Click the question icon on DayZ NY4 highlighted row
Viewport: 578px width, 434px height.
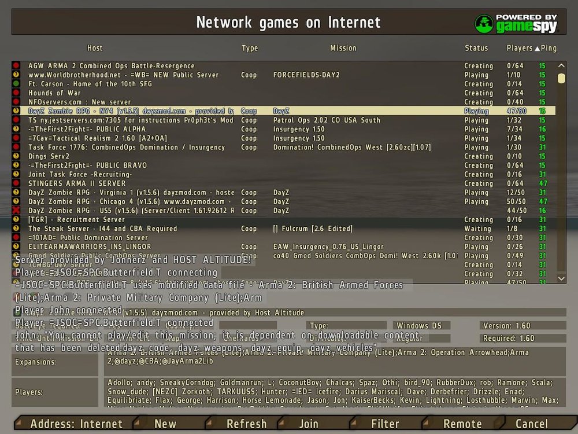click(x=16, y=111)
